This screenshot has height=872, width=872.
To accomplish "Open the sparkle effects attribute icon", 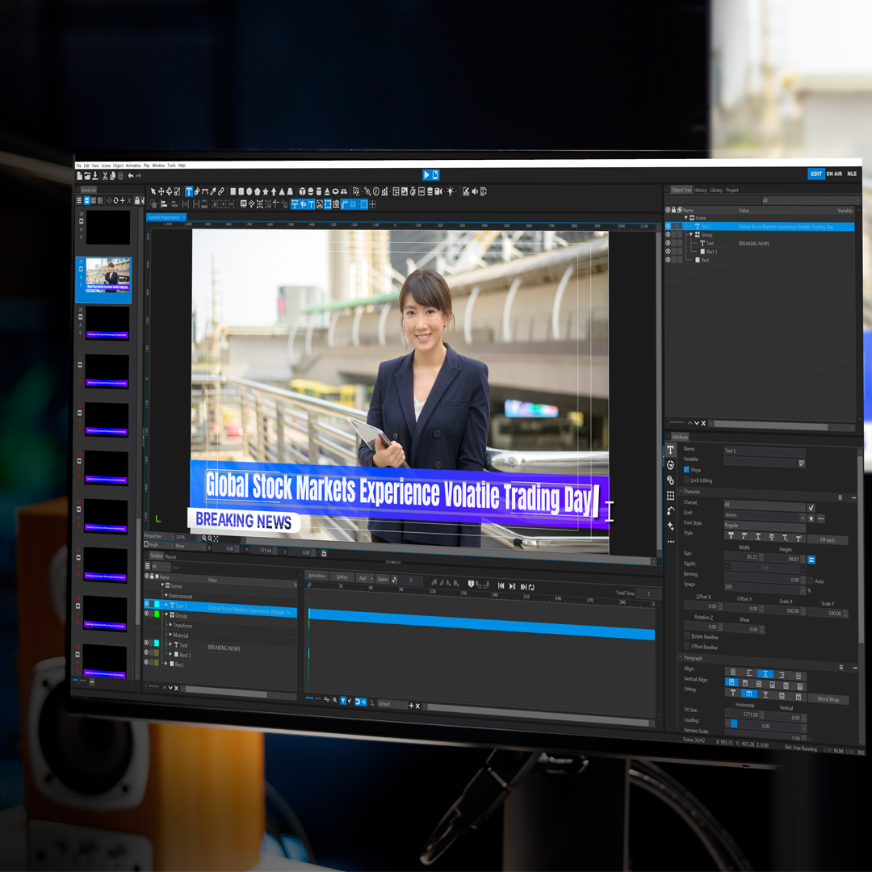I will pyautogui.click(x=670, y=526).
